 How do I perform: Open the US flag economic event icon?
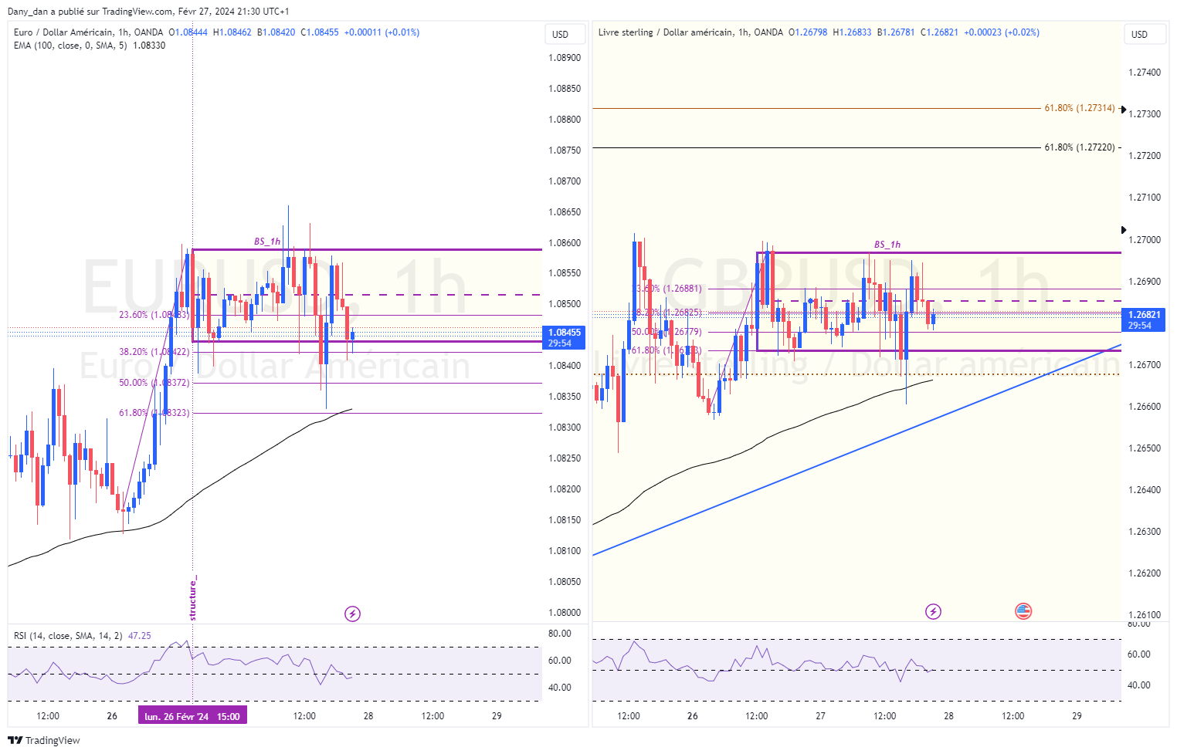(1023, 611)
